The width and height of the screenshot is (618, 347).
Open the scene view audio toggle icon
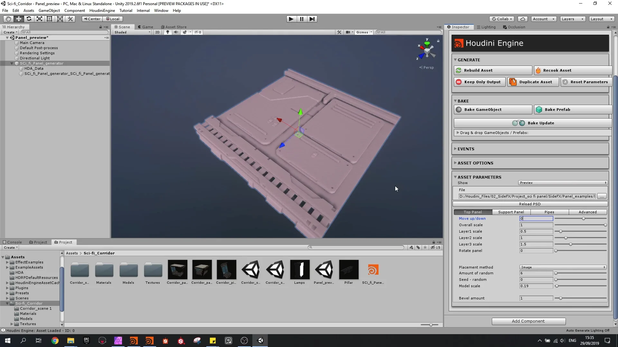[x=176, y=32]
